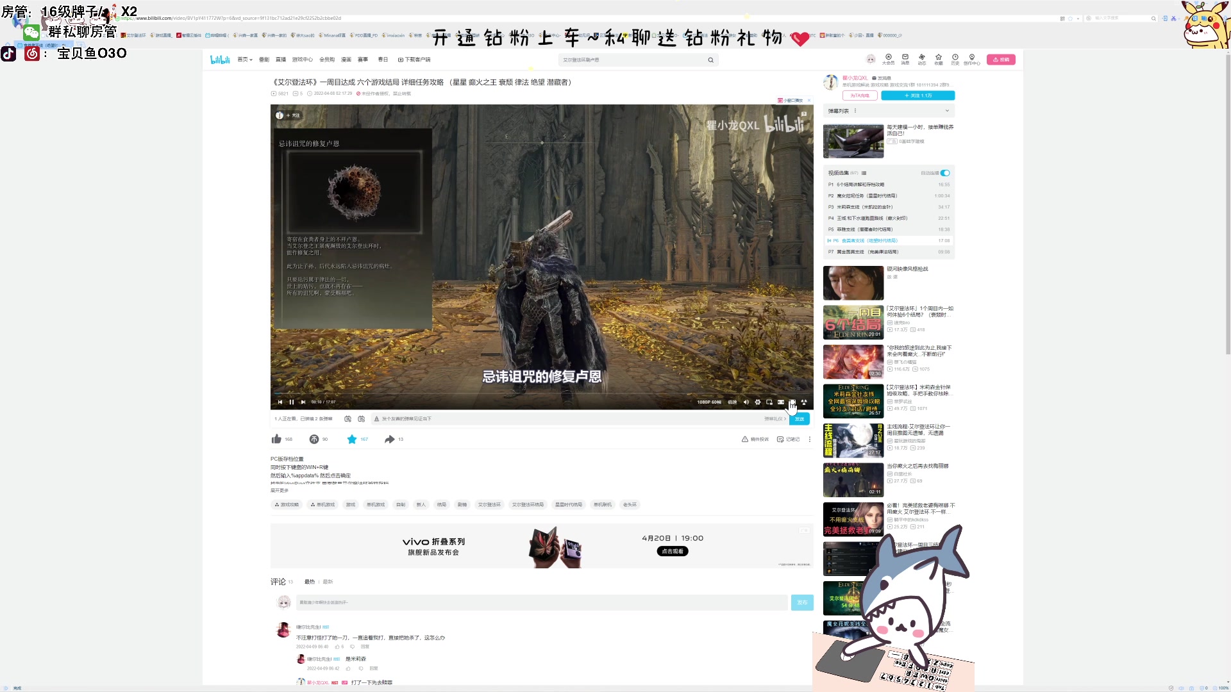The image size is (1231, 692).
Task: Open recommended 6个结局 video thumbnail
Action: click(x=853, y=322)
